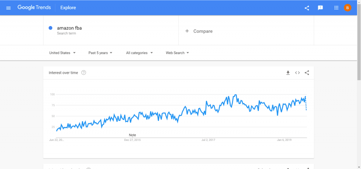Click the embed code icon

tap(297, 73)
